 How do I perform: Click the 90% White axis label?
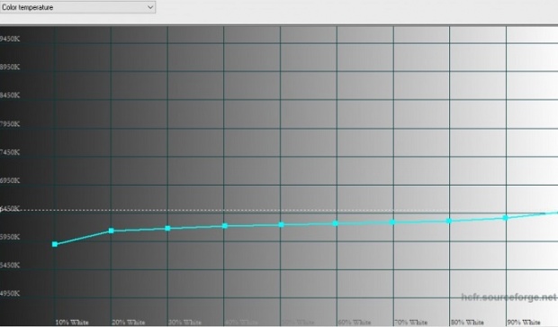click(x=524, y=322)
